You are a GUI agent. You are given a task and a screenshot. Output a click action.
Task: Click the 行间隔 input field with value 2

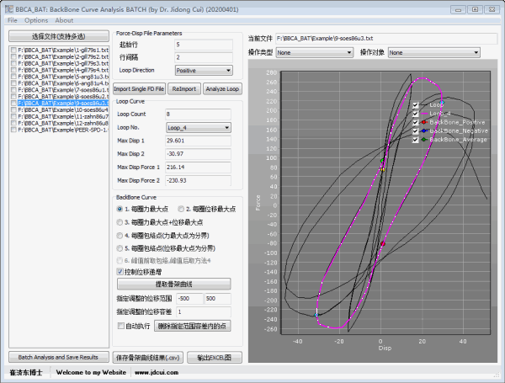pyautogui.click(x=204, y=57)
